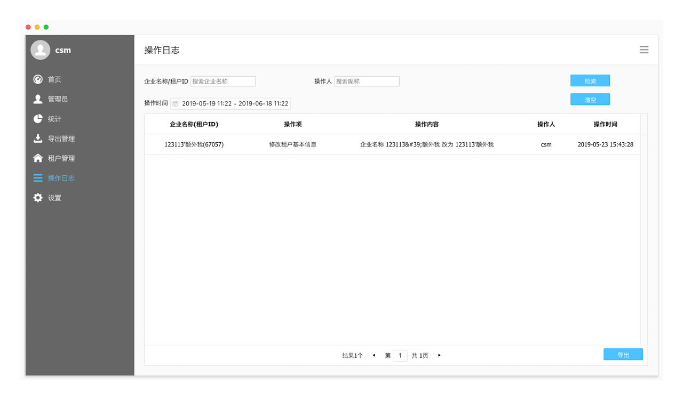Viewport: 683px width, 400px height.
Task: Click the gear icon for 设置
Action: point(38,198)
